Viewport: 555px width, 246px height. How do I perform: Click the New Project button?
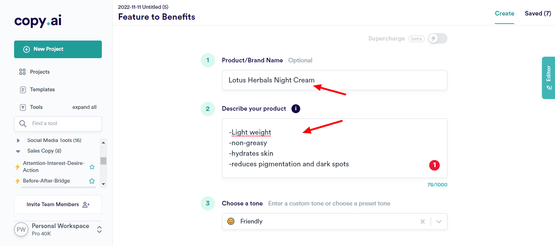(58, 49)
